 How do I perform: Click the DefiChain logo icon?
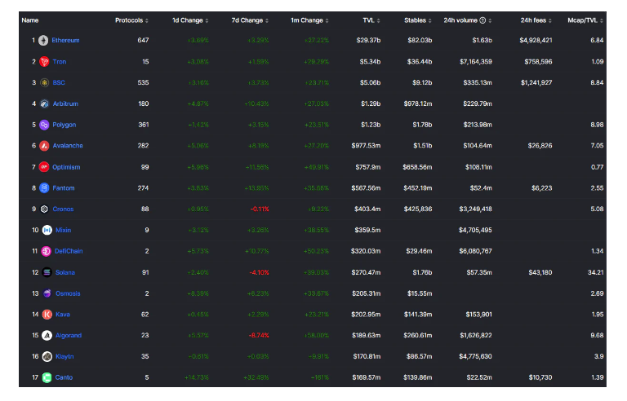click(x=47, y=251)
